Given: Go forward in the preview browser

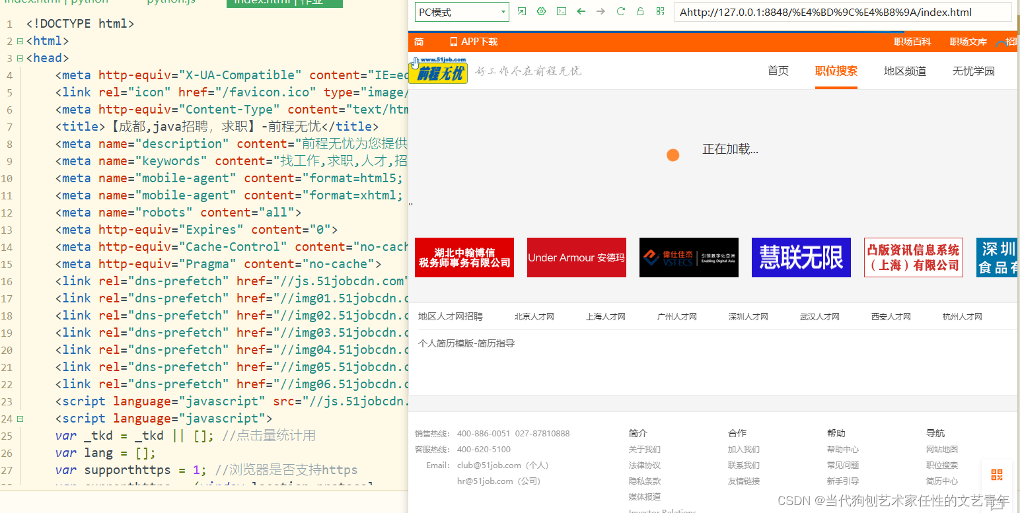Looking at the screenshot, I should 601,12.
